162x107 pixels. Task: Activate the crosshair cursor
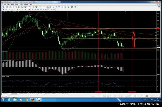pyautogui.click(x=6, y=9)
